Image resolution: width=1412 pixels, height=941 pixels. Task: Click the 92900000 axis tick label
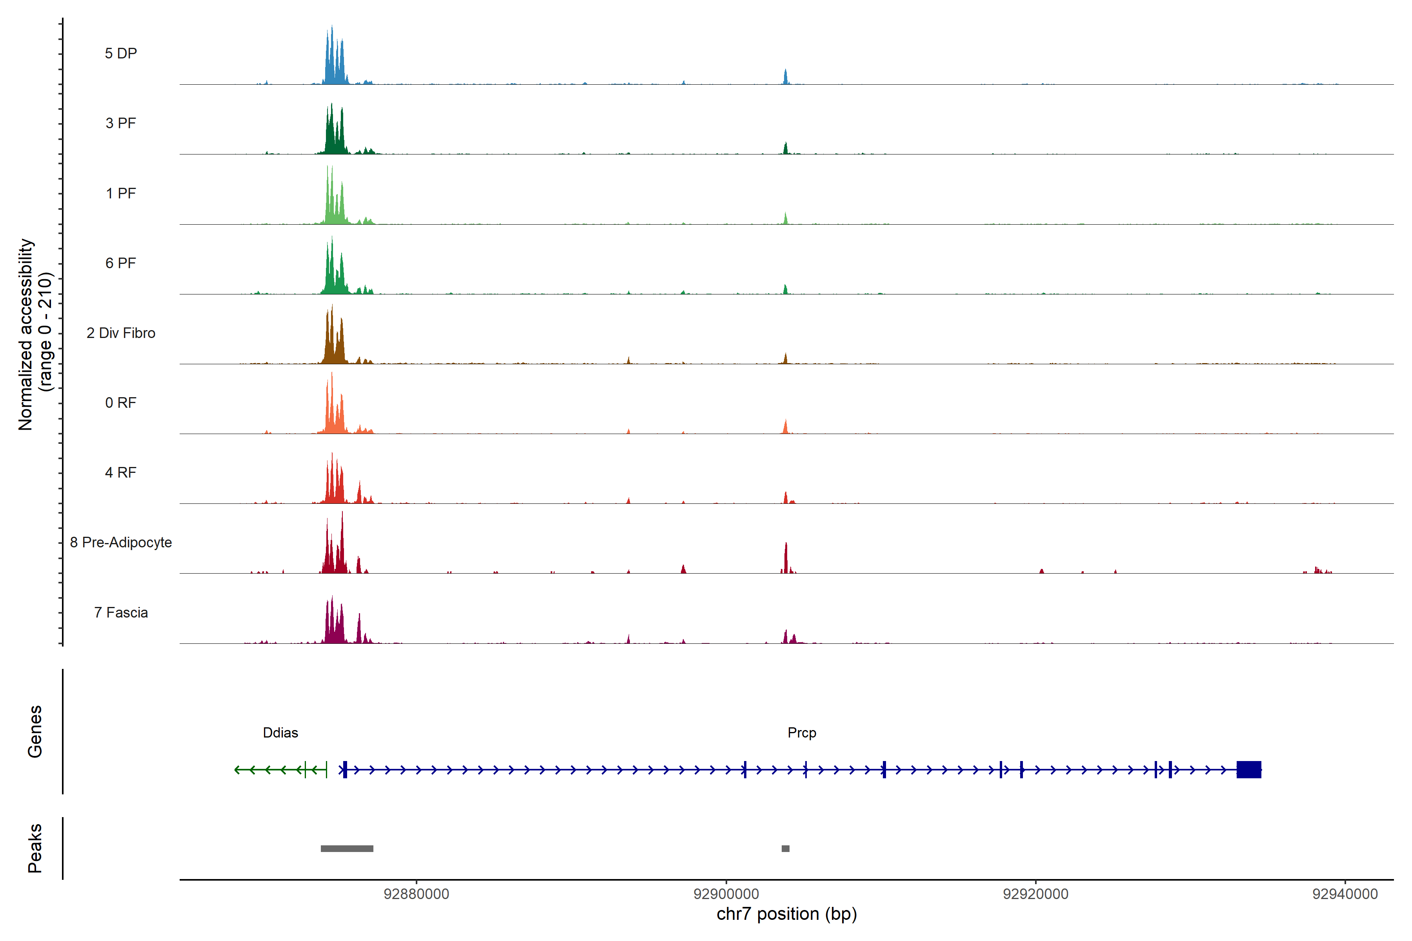[726, 894]
